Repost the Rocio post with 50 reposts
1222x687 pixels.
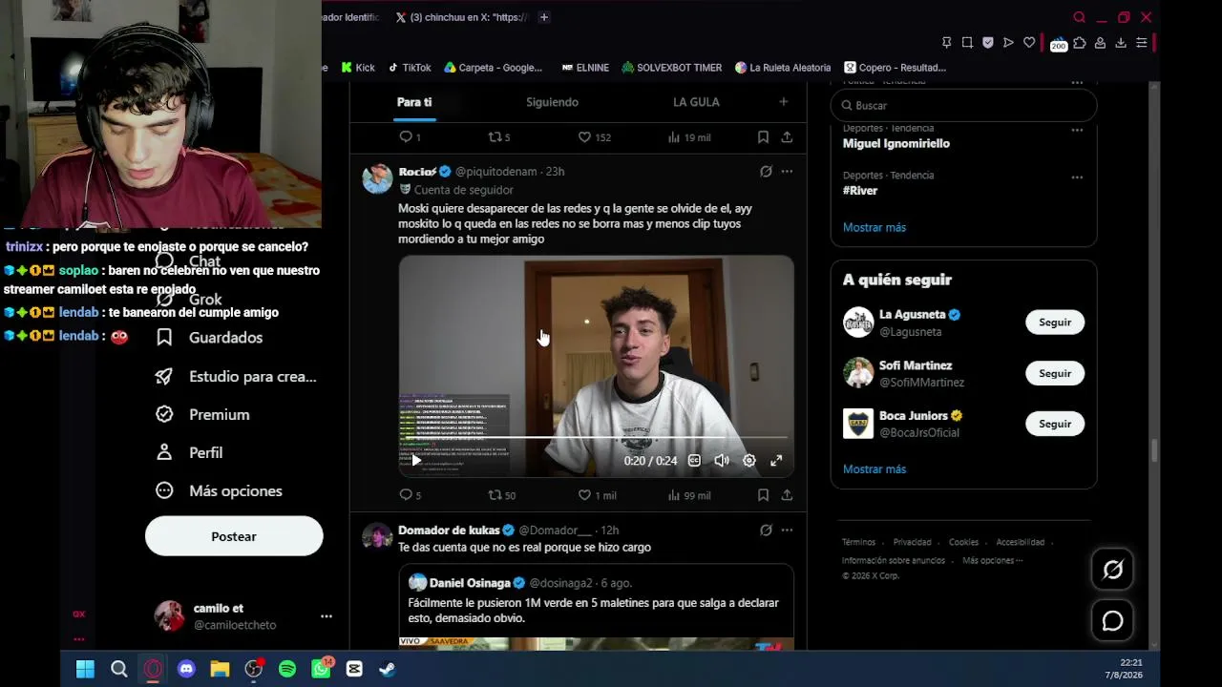tap(501, 495)
